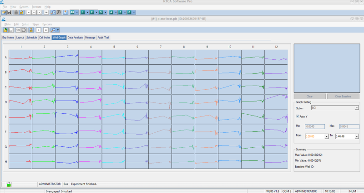The image size is (364, 193).
Task: Select the All stations button
Action: (72, 13)
